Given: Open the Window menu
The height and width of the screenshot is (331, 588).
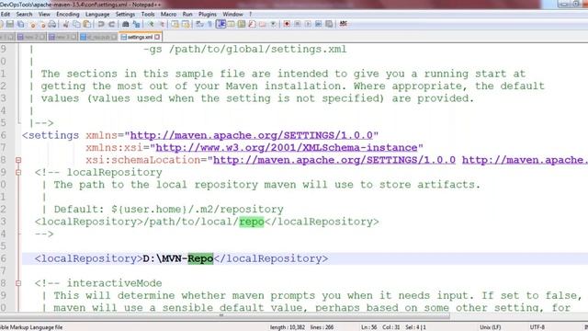Looking at the screenshot, I should pyautogui.click(x=232, y=15).
